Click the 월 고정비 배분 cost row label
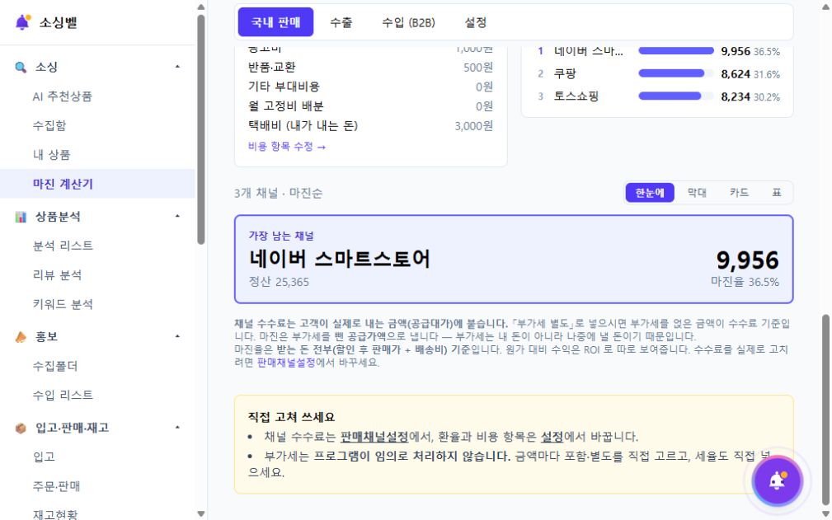 (x=285, y=106)
